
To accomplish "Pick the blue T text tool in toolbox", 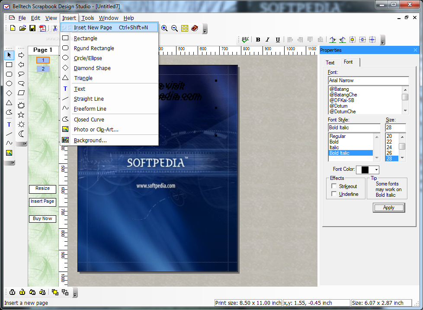I will pos(9,125).
